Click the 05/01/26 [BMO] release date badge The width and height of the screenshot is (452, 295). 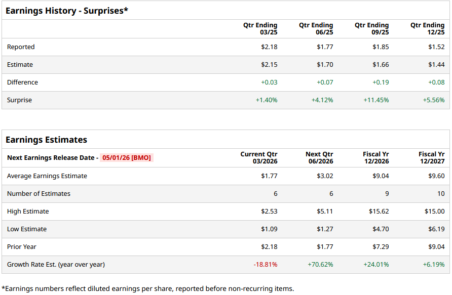point(126,158)
